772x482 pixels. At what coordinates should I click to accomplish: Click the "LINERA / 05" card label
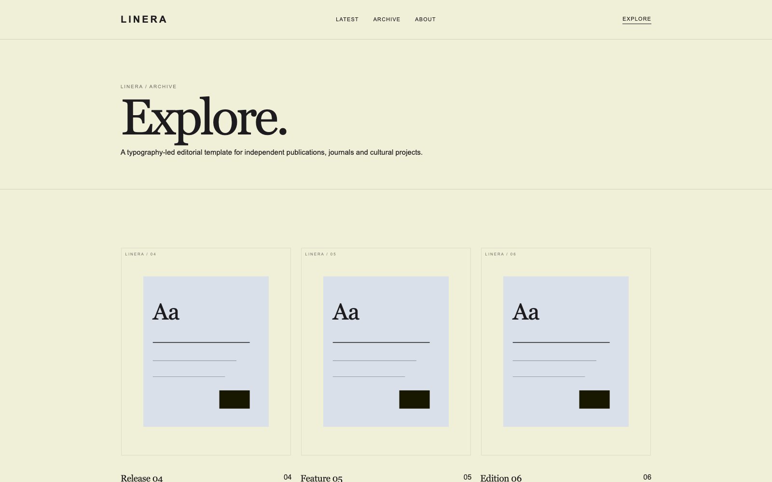pos(321,254)
